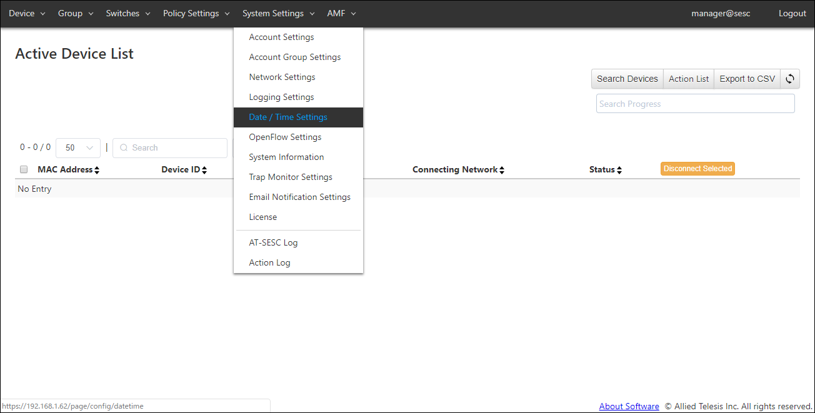Image resolution: width=815 pixels, height=413 pixels.
Task: Open the Policy Settings dropdown menu
Action: point(196,13)
